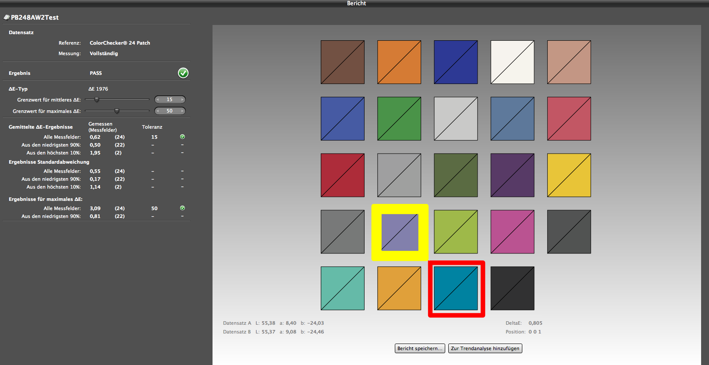Select the magenta color patch
Image resolution: width=709 pixels, height=365 pixels.
(512, 232)
